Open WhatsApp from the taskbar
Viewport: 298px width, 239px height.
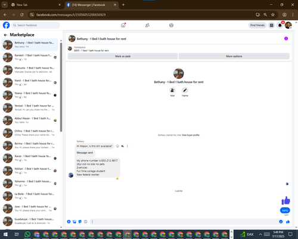click(x=27, y=234)
